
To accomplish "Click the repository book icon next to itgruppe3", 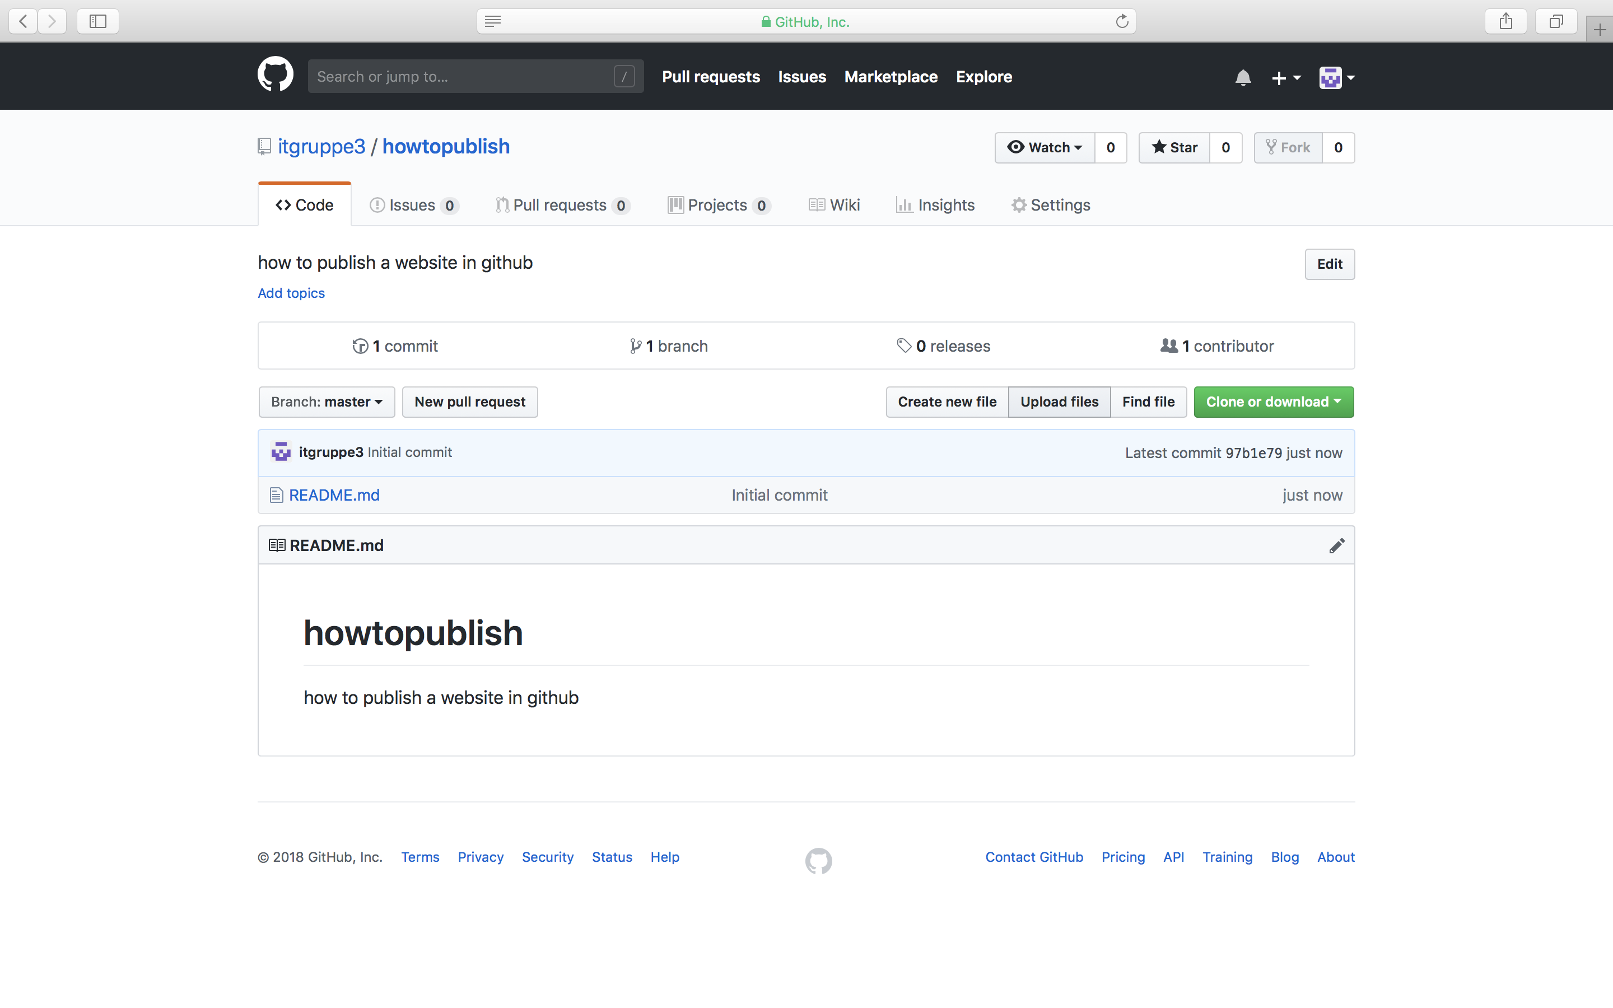I will click(x=264, y=146).
